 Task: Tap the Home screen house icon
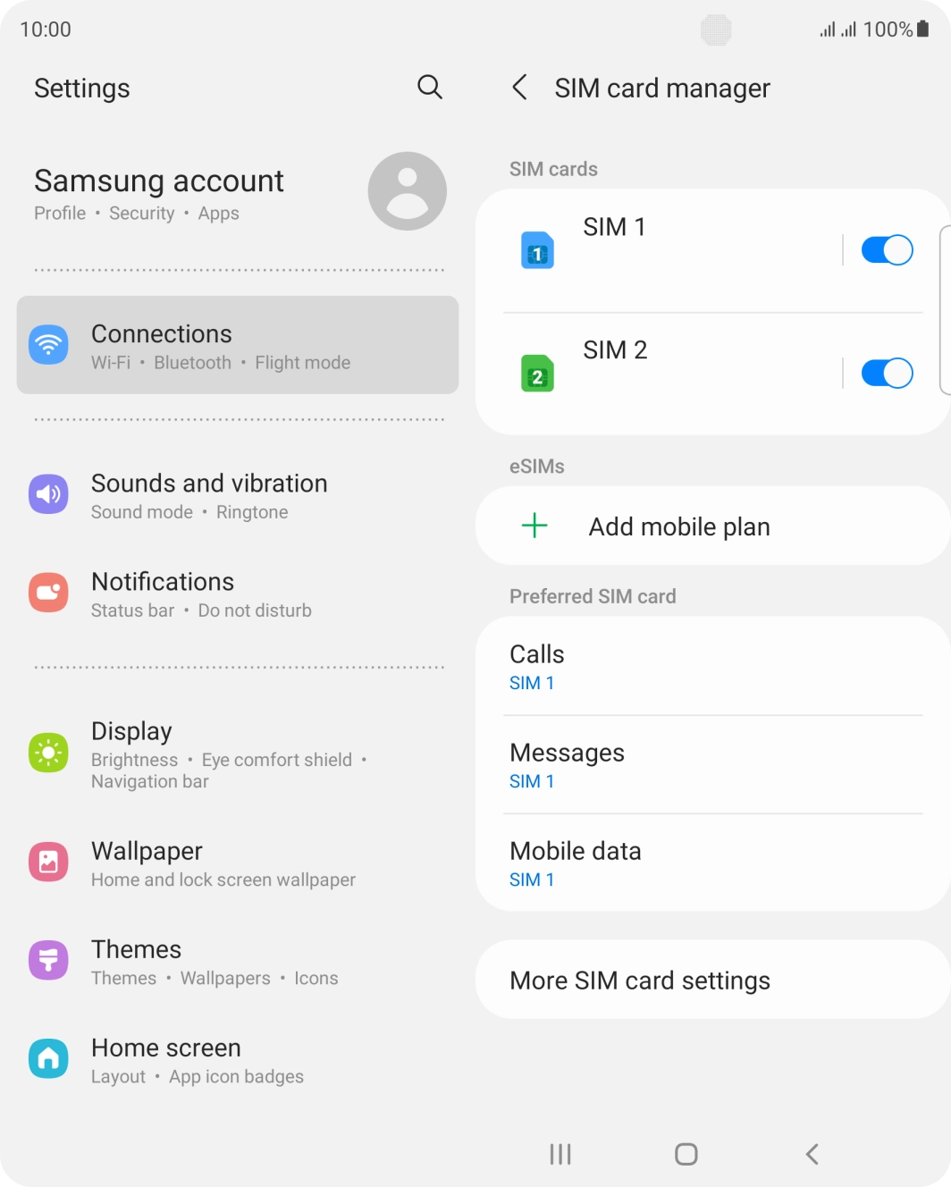pos(48,1059)
